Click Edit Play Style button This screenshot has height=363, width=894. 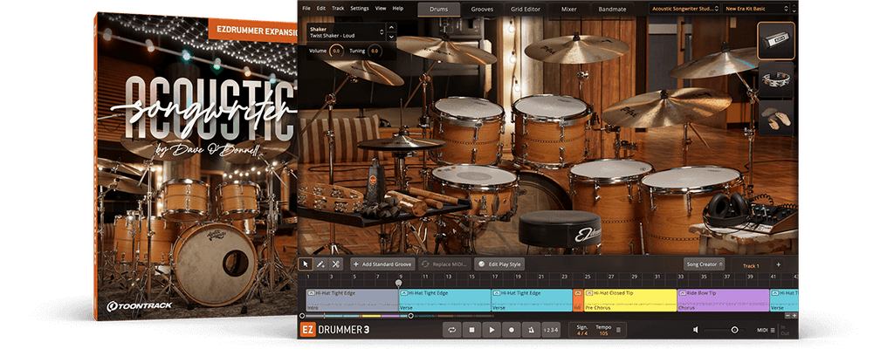point(499,264)
